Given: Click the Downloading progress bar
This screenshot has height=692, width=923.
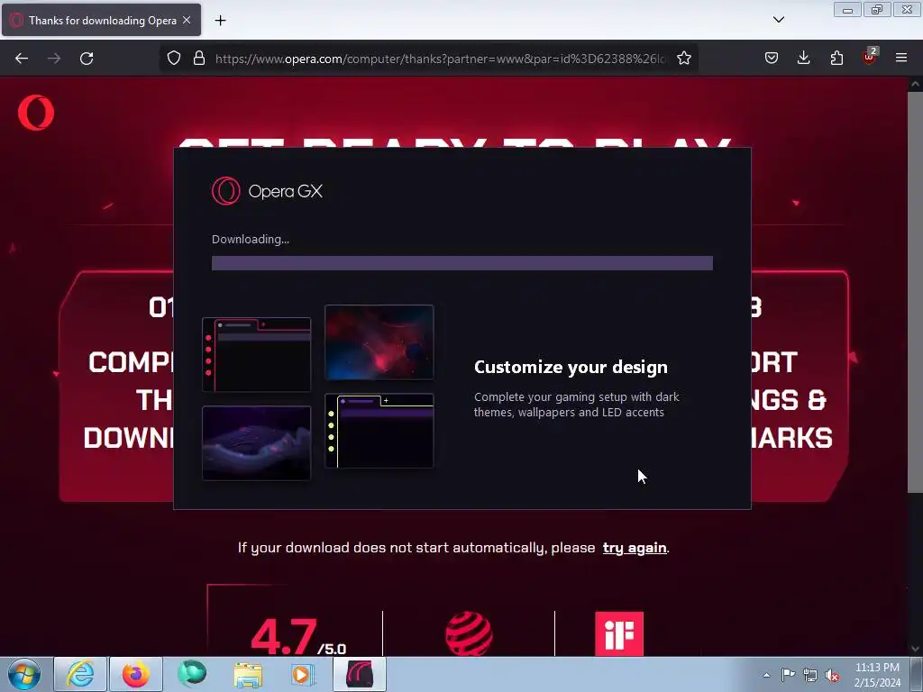Looking at the screenshot, I should (x=462, y=263).
